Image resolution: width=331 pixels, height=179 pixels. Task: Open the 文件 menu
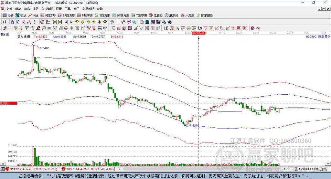[x=9, y=9]
